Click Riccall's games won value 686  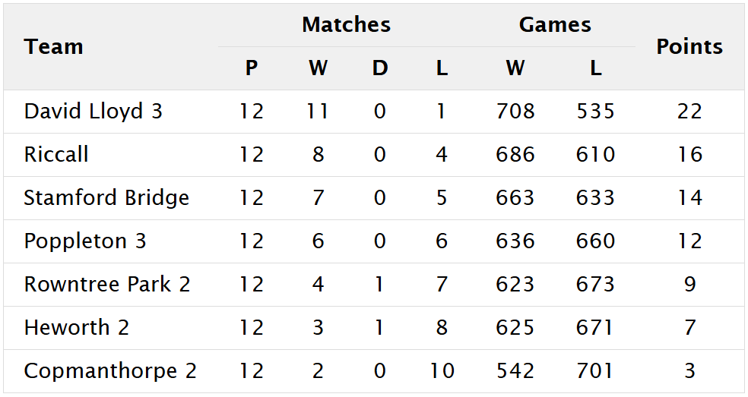click(515, 155)
